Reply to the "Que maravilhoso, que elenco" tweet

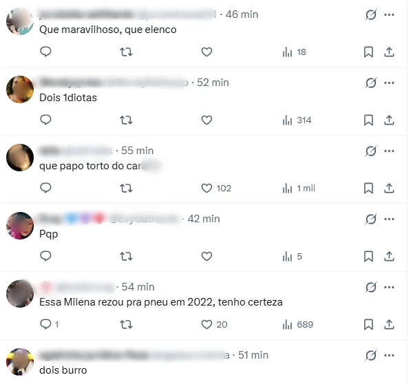tap(45, 52)
